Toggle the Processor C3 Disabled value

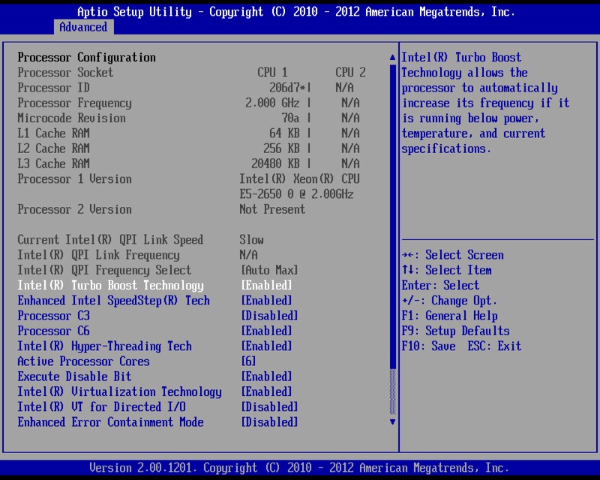(269, 316)
